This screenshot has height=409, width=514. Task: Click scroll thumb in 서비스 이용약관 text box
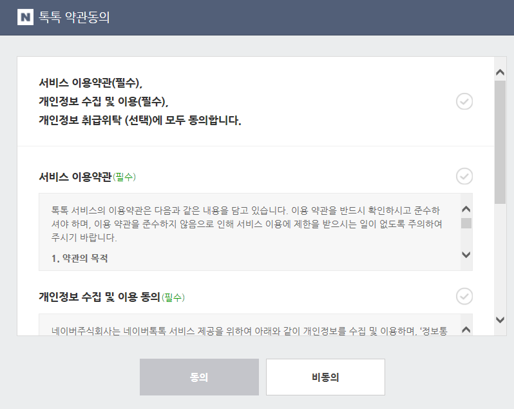[x=466, y=223]
